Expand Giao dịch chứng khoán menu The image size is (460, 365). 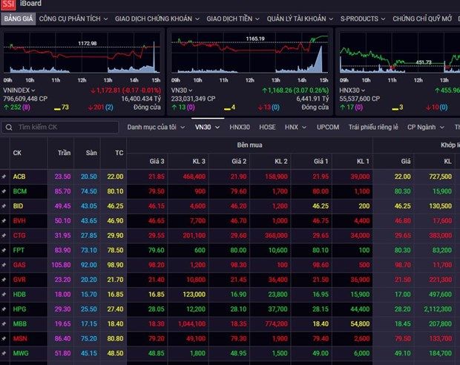point(157,19)
